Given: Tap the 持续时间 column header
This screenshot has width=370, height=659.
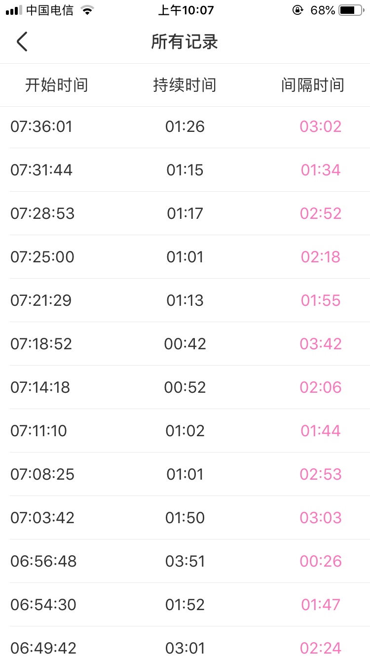Looking at the screenshot, I should point(185,85).
